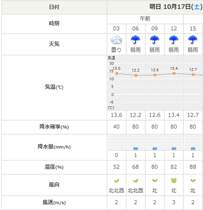The height and width of the screenshot is (210, 203).
Task: Click the 12.2 temperature graph point
Action: (x=136, y=75)
